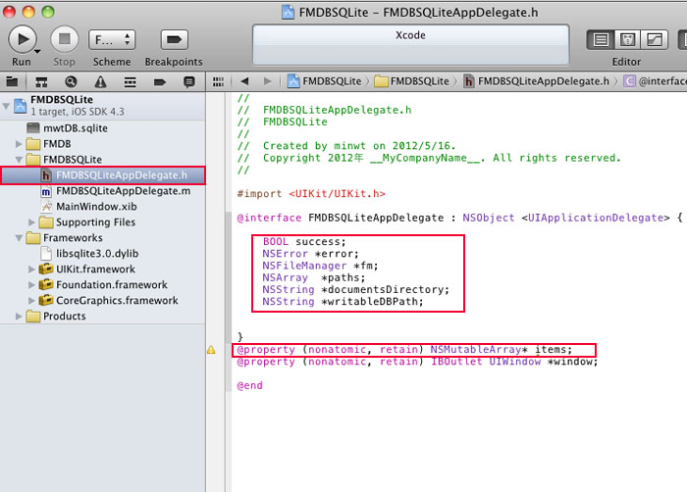The width and height of the screenshot is (687, 492).
Task: Collapse the FMDBSQLite group folder
Action: pyautogui.click(x=19, y=160)
